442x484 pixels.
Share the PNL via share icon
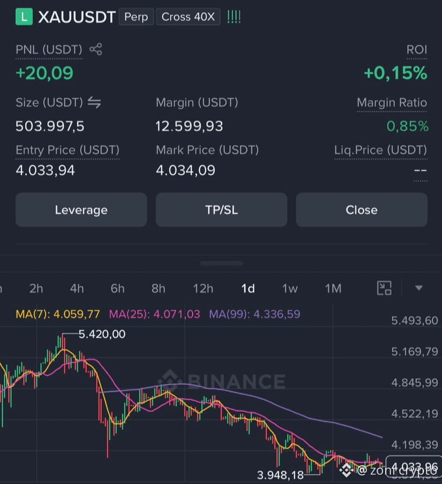pos(95,49)
